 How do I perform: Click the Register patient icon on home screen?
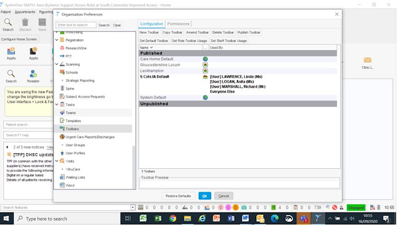(33, 74)
